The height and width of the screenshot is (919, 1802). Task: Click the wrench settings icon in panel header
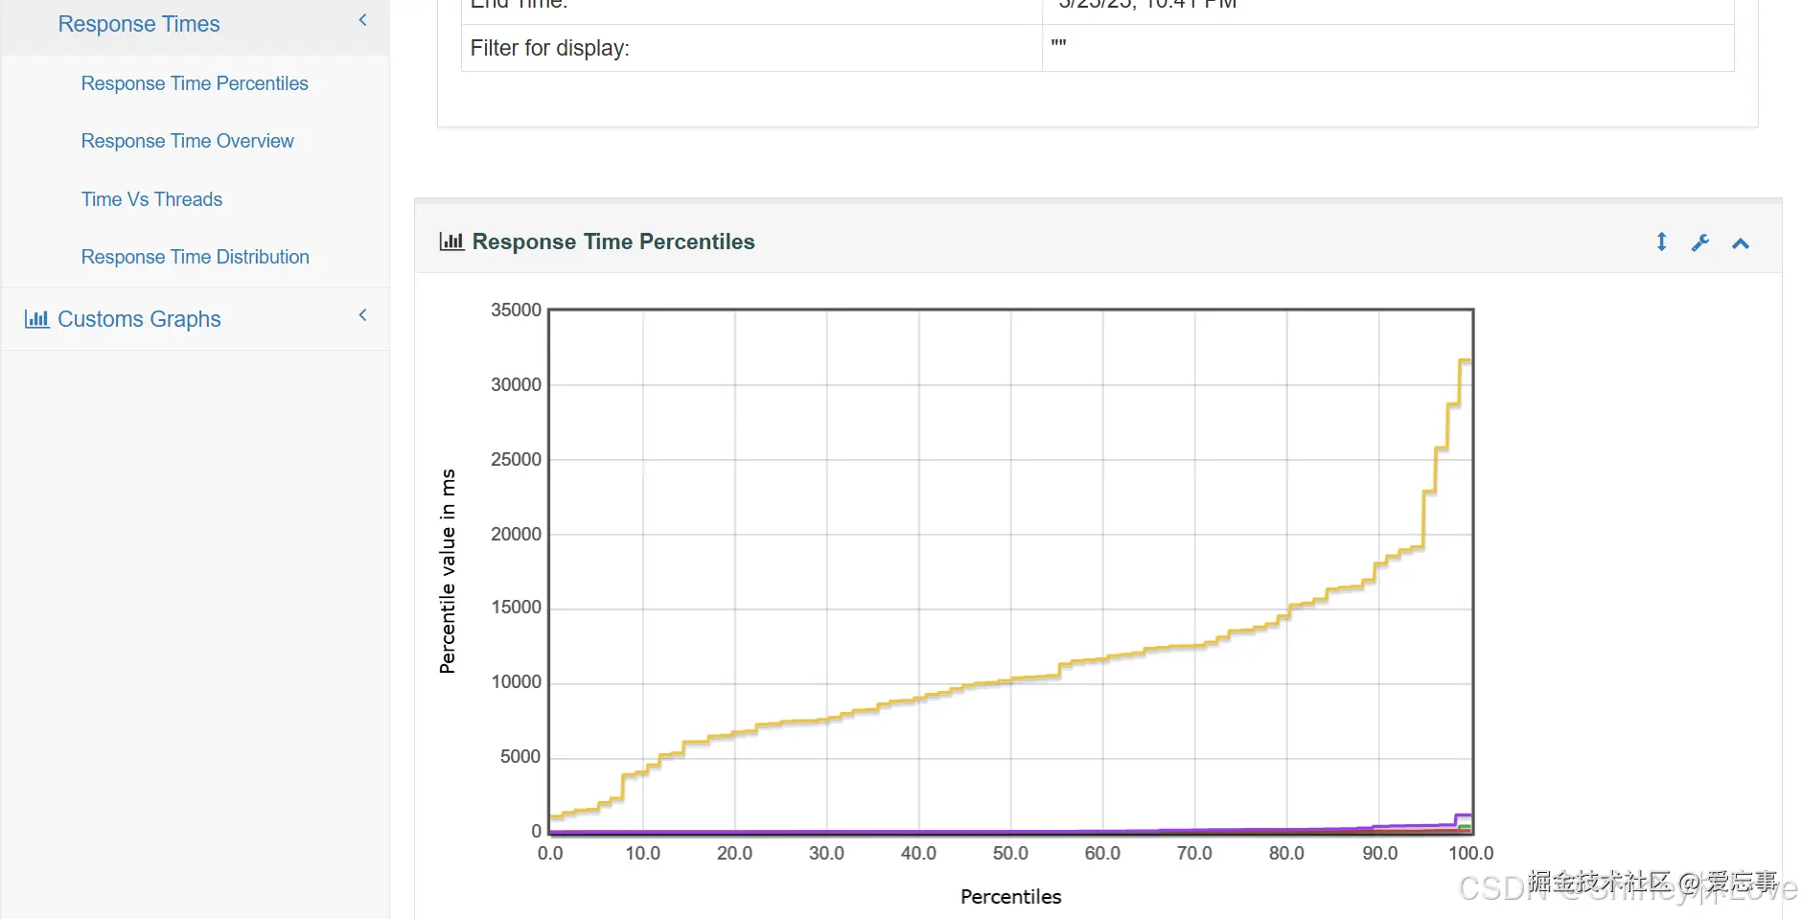click(x=1700, y=242)
